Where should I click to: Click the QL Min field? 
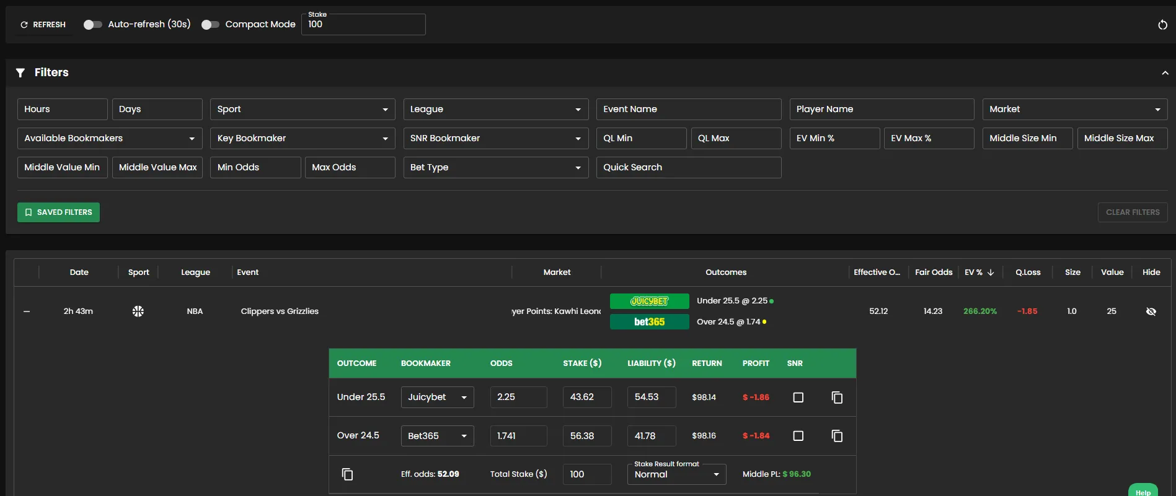pos(642,138)
